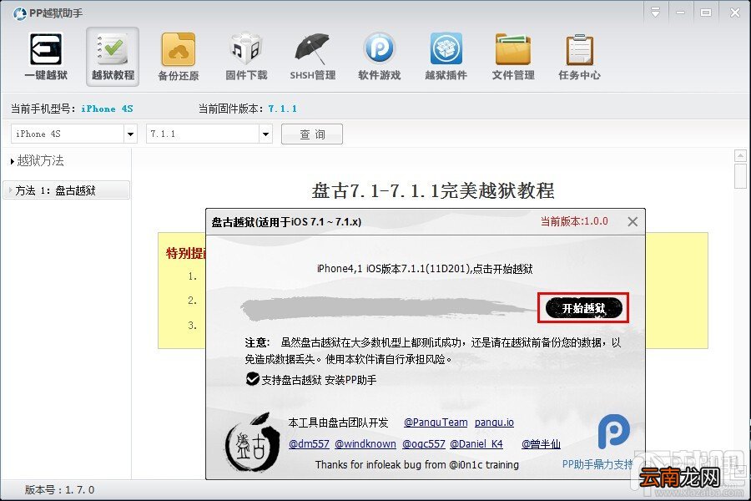Select the 越狱教程 tutorial icon
The height and width of the screenshot is (501, 751).
click(113, 56)
